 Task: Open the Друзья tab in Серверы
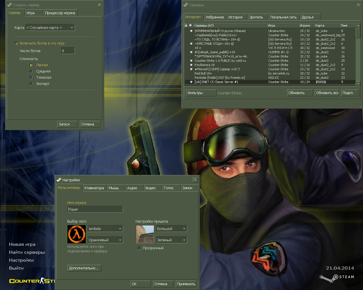click(x=310, y=17)
